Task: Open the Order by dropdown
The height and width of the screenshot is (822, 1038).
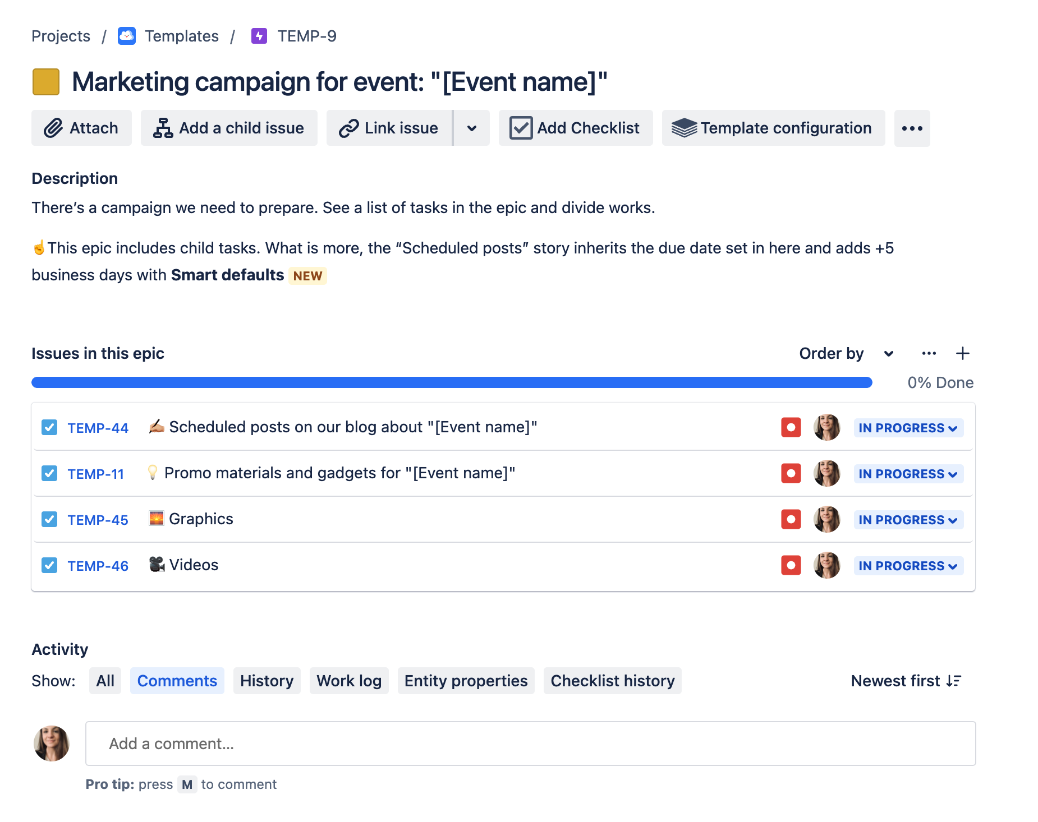Action: point(846,353)
